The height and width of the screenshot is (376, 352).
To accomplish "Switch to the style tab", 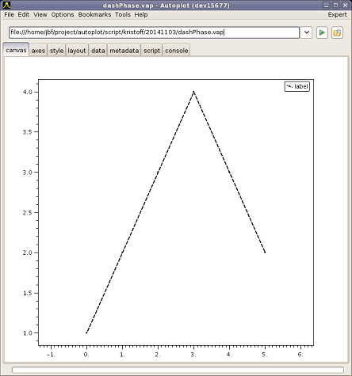I will click(x=56, y=51).
